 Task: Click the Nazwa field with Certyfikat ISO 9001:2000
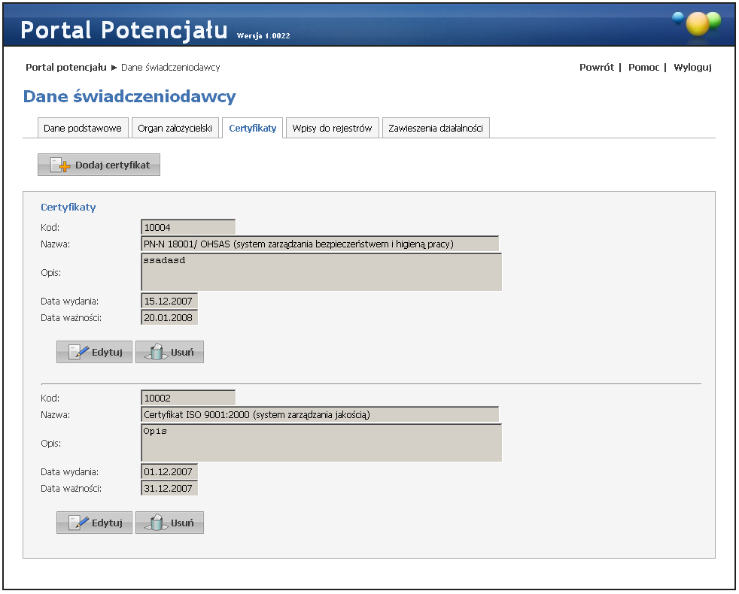point(320,414)
